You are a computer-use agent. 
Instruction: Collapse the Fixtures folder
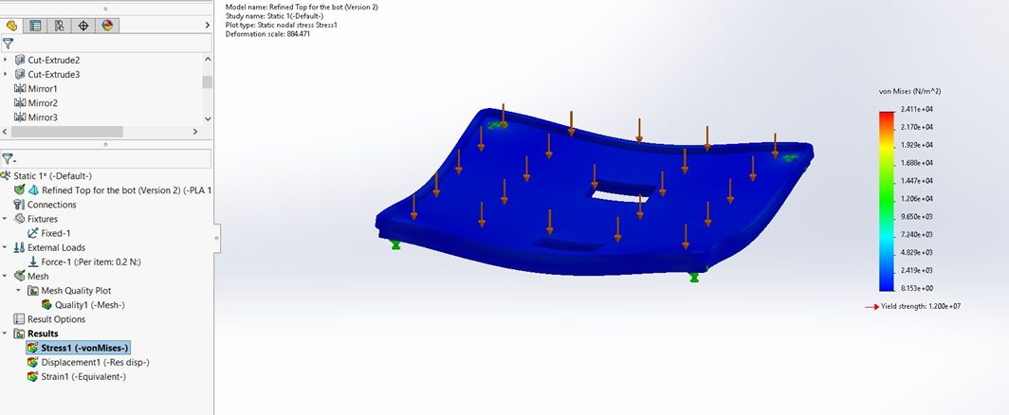click(6, 219)
